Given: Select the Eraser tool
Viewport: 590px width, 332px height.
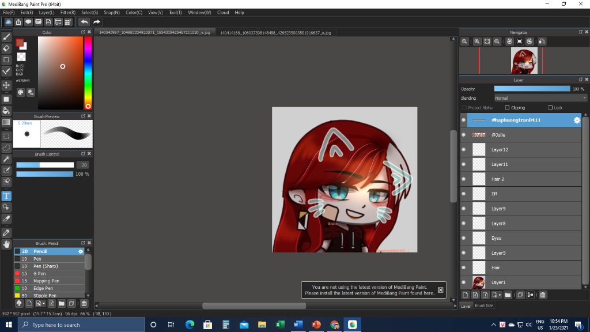Looking at the screenshot, I should 6,48.
